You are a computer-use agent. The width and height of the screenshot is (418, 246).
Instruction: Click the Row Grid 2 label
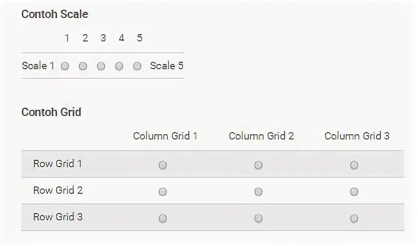[x=57, y=190]
